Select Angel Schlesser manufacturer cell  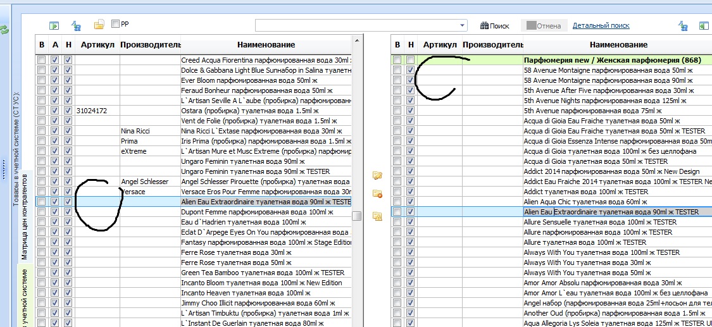[x=150, y=182]
